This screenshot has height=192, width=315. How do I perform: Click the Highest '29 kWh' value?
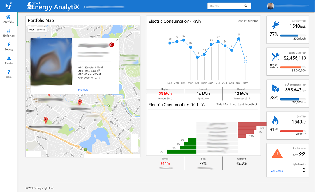click(165, 94)
